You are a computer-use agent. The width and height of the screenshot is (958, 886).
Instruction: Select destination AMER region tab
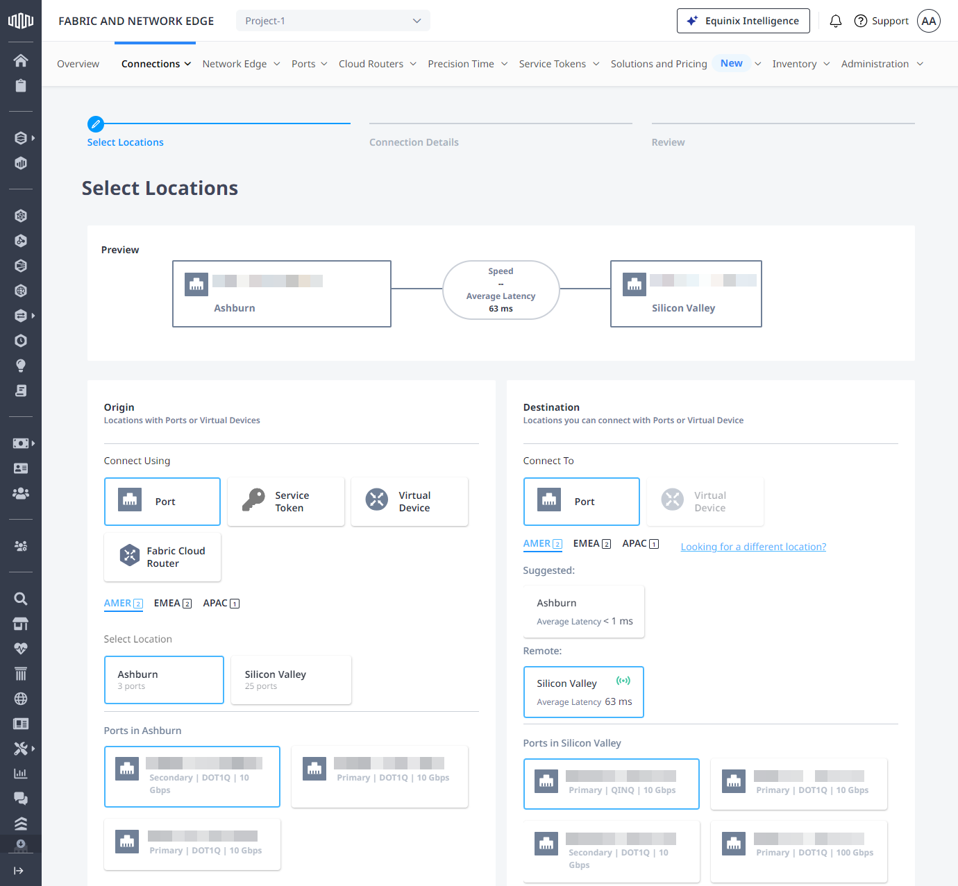(x=543, y=543)
